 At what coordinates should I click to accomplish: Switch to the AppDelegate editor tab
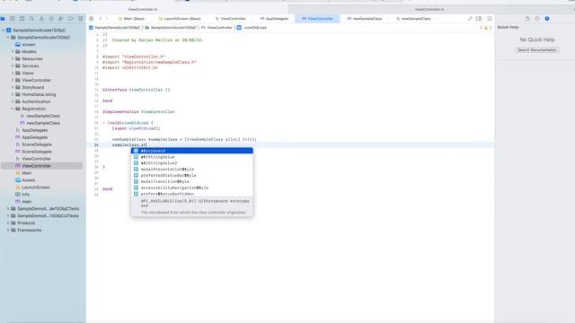click(x=274, y=18)
